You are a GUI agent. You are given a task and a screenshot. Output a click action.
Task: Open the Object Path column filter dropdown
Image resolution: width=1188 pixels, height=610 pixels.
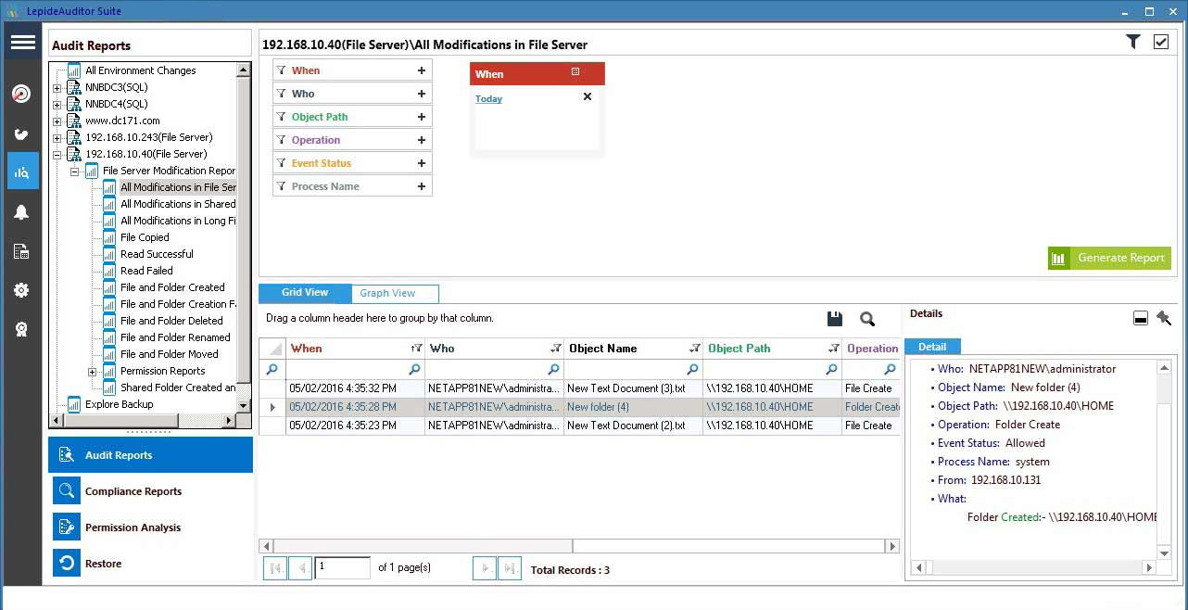coord(834,349)
